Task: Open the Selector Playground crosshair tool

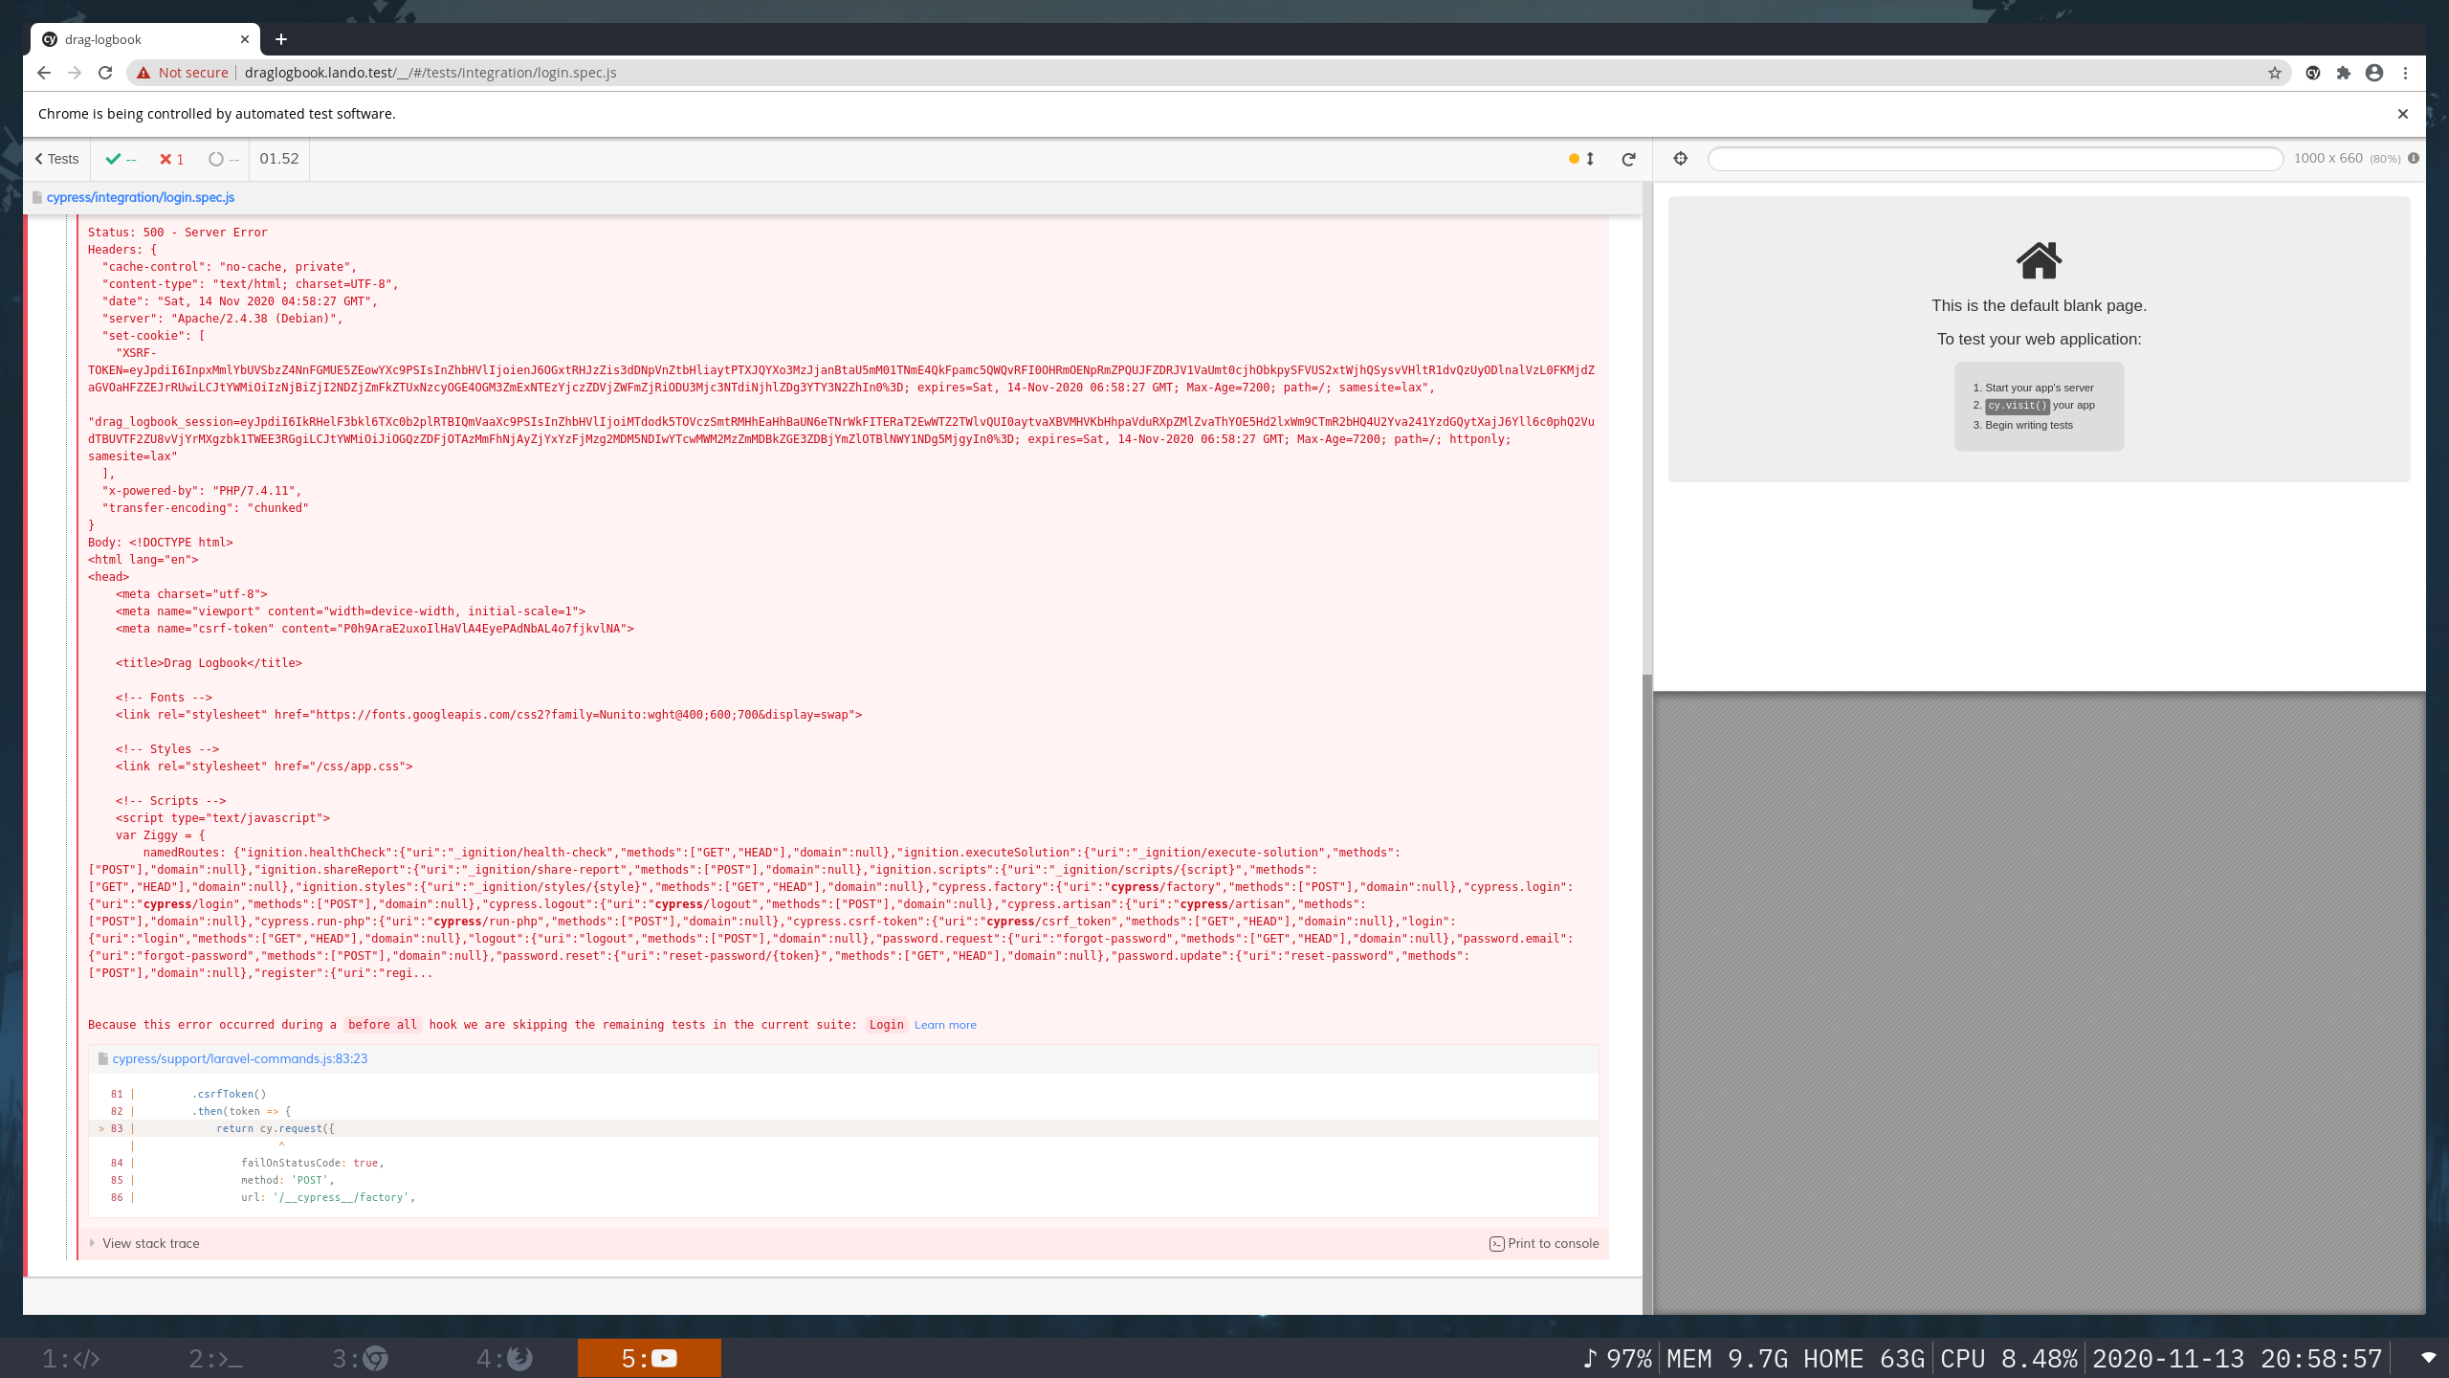Action: click(x=1680, y=159)
